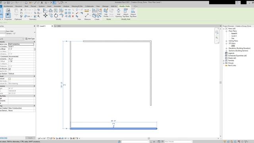Viewport: 254px width, 143px height.
Task: Collapse the Structural section in Properties
Action: coord(34,76)
